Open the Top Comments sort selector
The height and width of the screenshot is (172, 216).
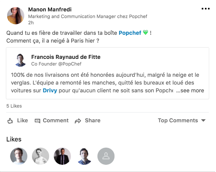pyautogui.click(x=178, y=120)
